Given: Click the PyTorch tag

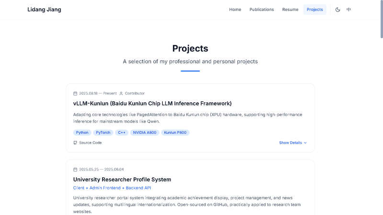Looking at the screenshot, I should (103, 132).
